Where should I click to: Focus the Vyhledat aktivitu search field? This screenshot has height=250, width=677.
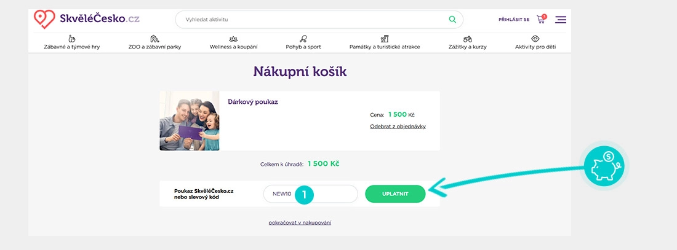tap(319, 20)
